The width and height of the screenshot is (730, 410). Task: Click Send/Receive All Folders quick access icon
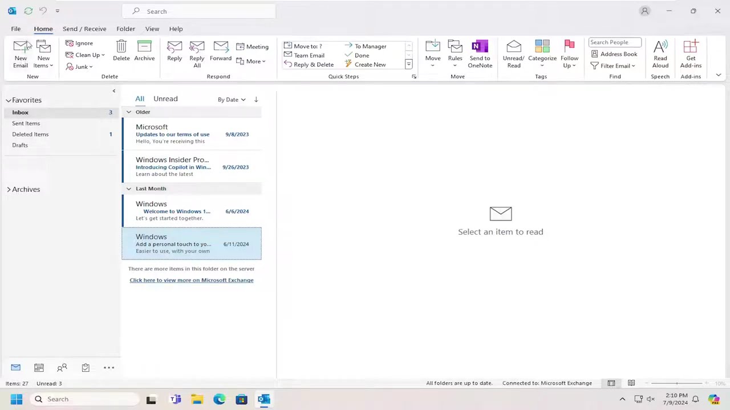point(28,11)
